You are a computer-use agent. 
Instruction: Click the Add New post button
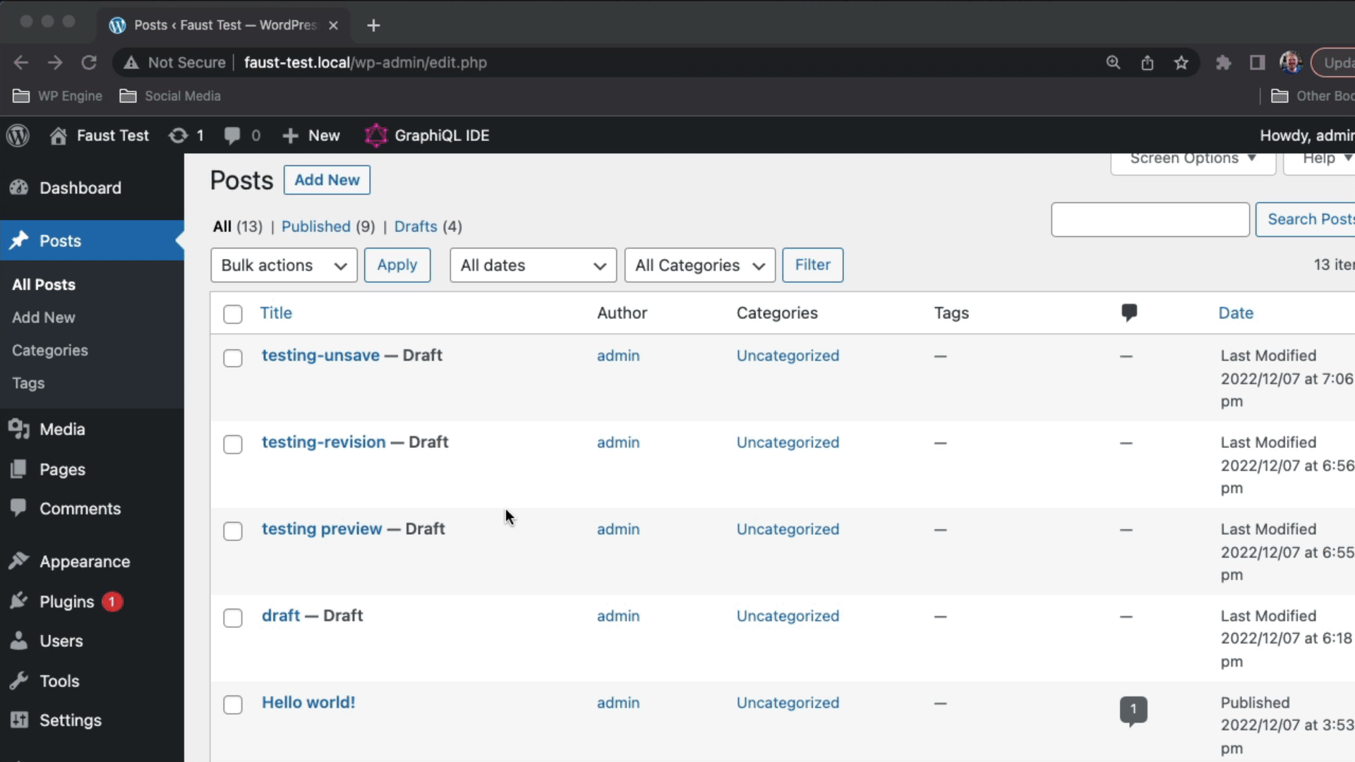pos(327,180)
